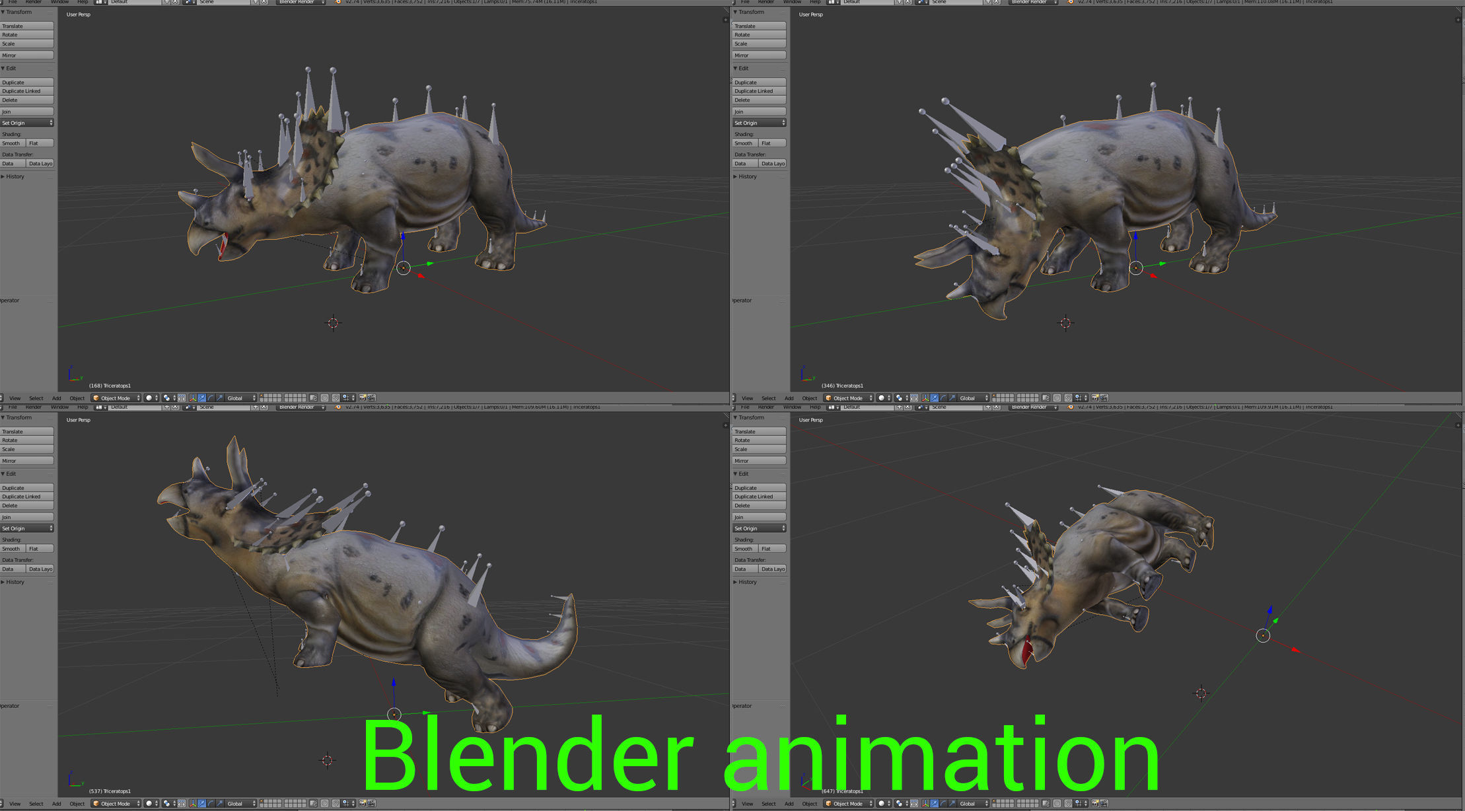
Task: Click blue Z-axis manipulator arrow in frame 537 view
Action: tap(394, 683)
